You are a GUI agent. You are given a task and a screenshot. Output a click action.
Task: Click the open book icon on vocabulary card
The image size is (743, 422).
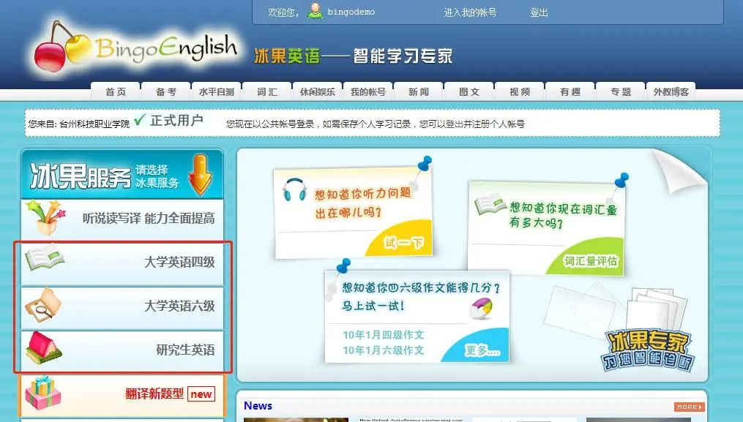490,204
